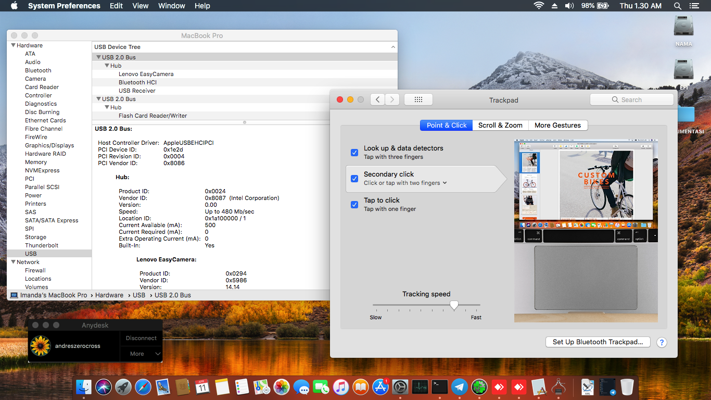
Task: Toggle the Secondary click checkbox
Action: (x=354, y=178)
